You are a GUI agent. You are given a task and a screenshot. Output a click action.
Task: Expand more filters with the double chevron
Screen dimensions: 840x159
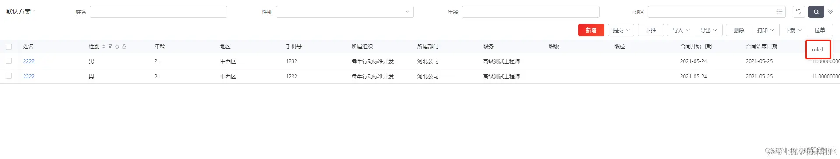830,12
